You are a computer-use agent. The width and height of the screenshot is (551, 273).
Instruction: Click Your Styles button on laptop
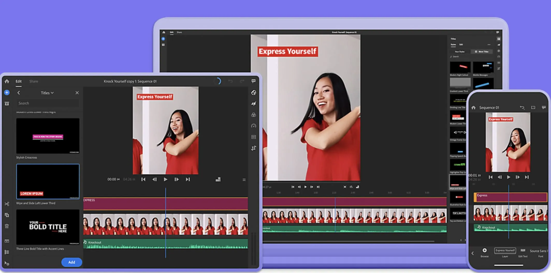point(460,52)
